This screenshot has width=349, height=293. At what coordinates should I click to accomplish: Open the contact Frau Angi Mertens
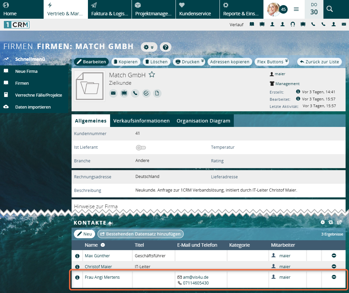coord(102,277)
